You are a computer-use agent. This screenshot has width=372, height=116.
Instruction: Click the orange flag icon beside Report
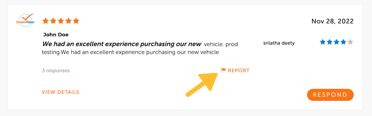pyautogui.click(x=223, y=70)
